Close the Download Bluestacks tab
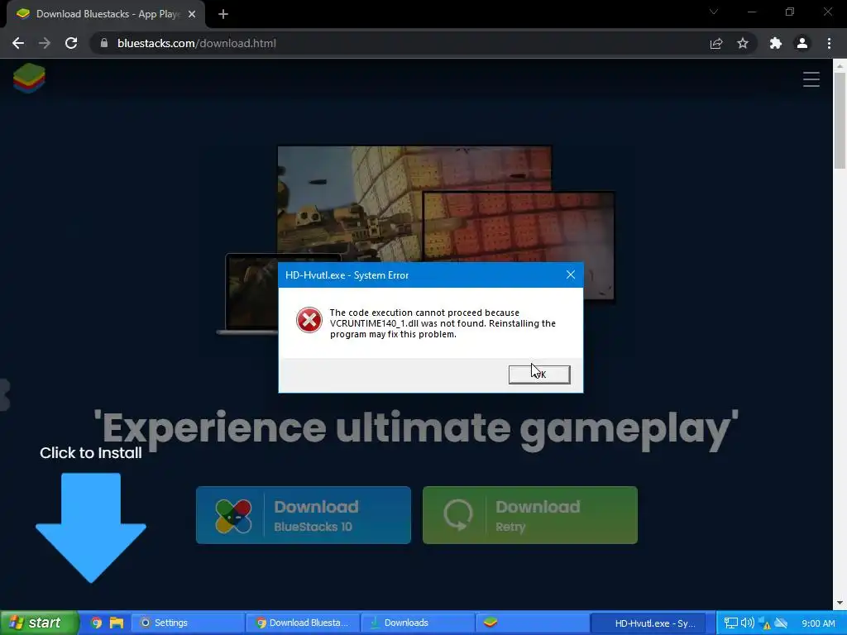This screenshot has height=635, width=847. pos(192,15)
